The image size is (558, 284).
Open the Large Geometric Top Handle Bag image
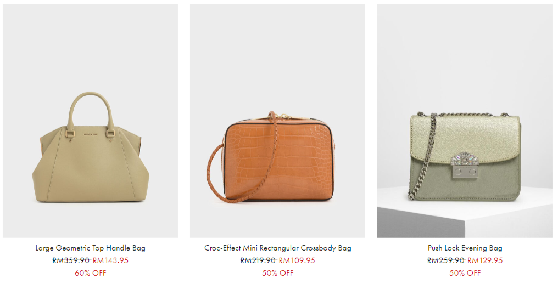tap(91, 121)
